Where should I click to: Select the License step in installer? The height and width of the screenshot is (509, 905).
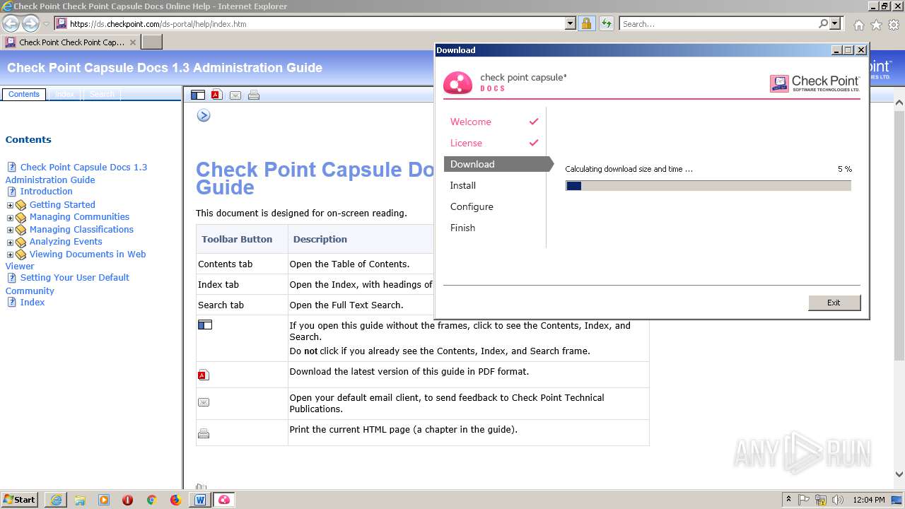coord(466,143)
